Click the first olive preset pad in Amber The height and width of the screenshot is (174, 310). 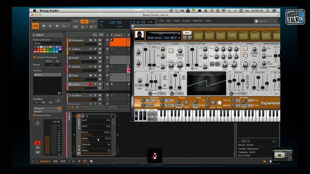point(198,35)
